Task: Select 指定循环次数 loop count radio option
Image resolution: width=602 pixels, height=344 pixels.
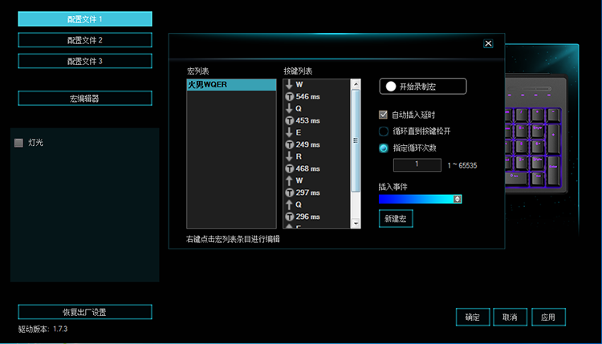Action: pos(383,148)
